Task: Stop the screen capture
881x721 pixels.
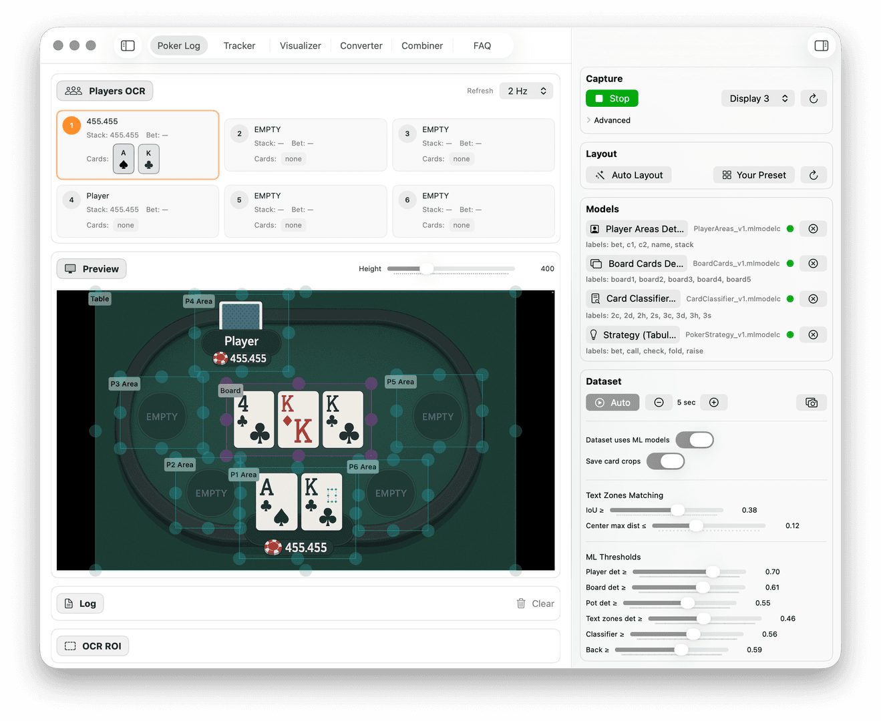Action: pos(612,98)
